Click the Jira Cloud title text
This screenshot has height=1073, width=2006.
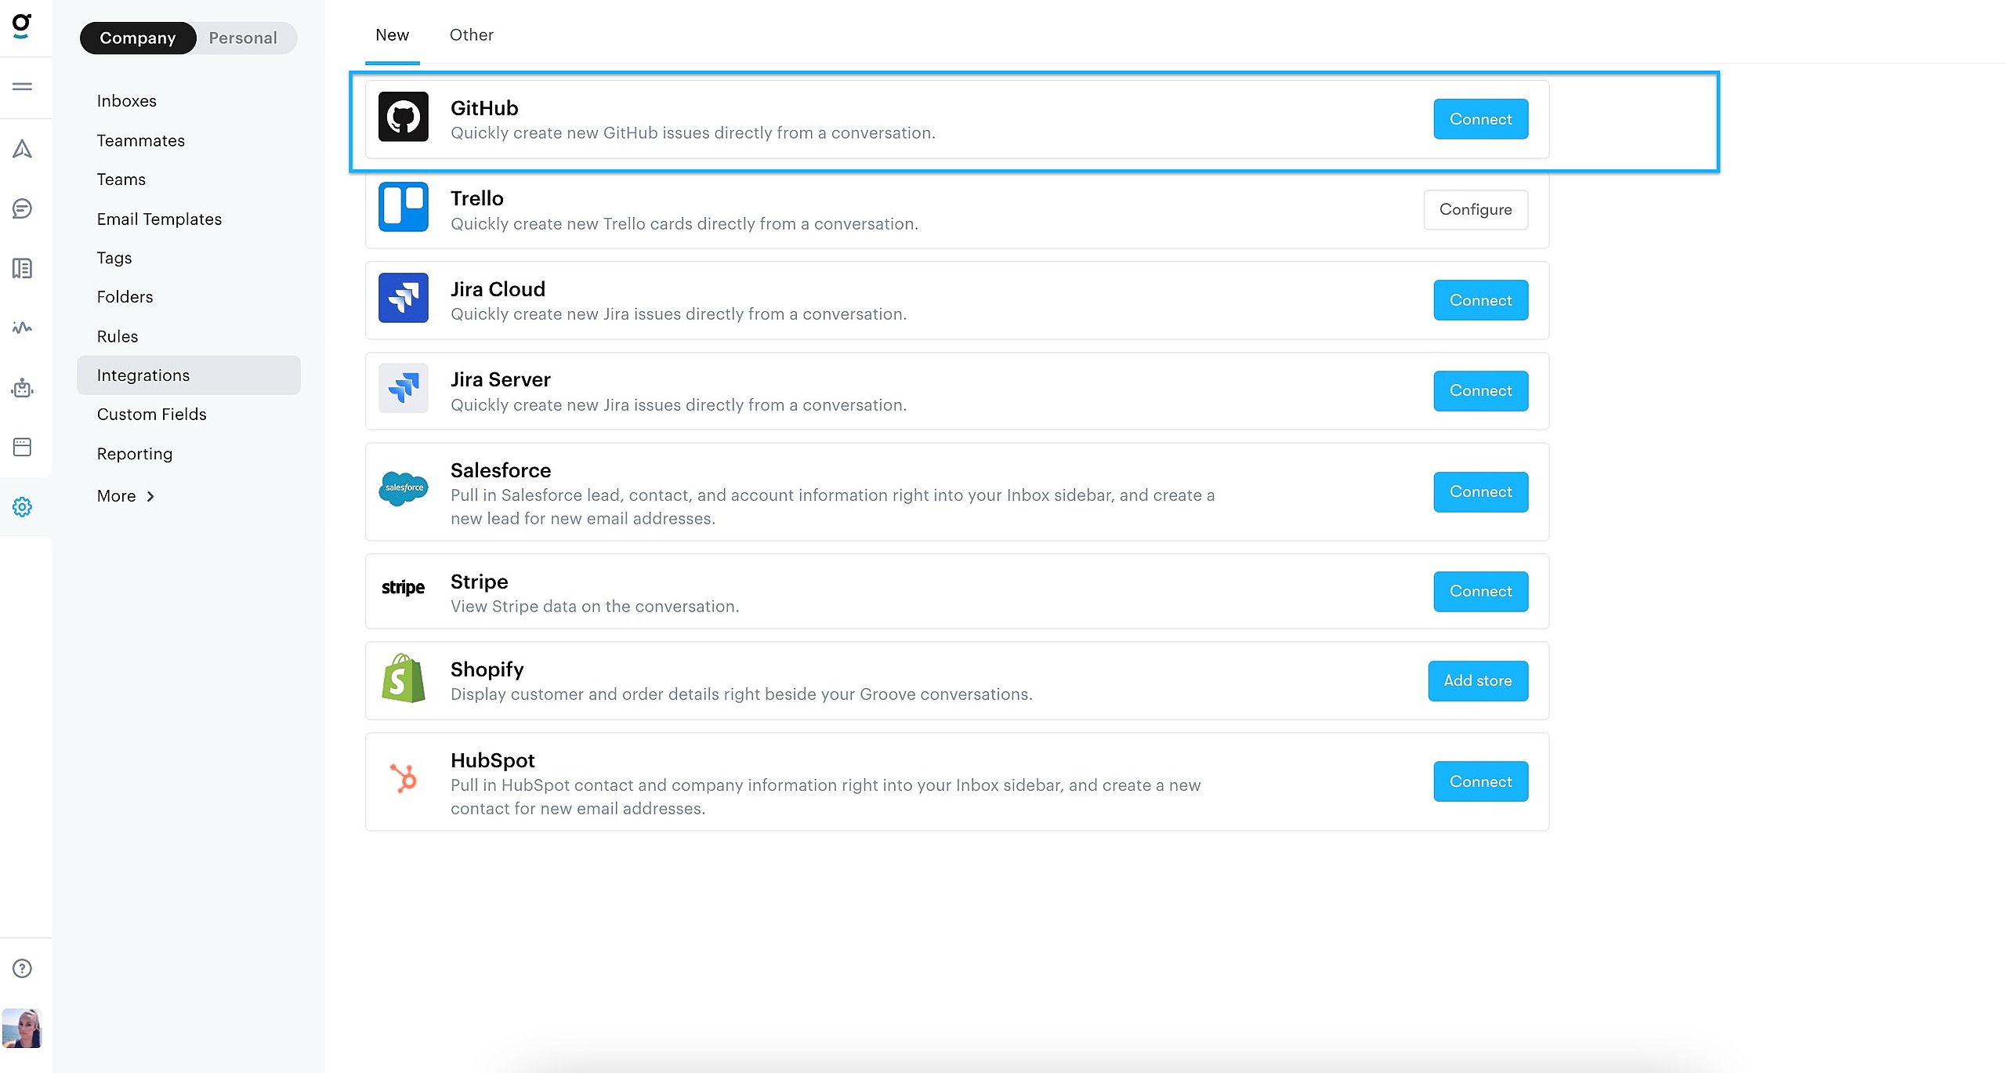(498, 289)
